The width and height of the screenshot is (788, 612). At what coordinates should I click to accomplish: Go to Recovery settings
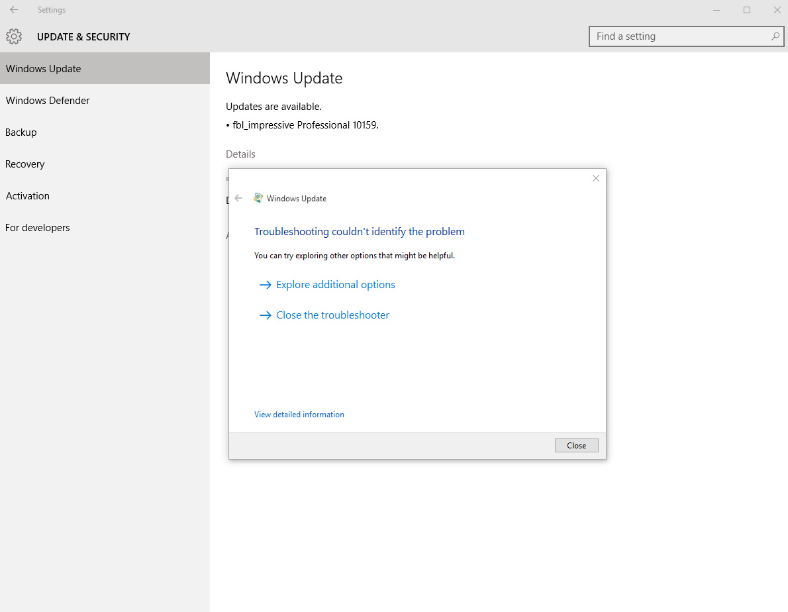coord(105,164)
